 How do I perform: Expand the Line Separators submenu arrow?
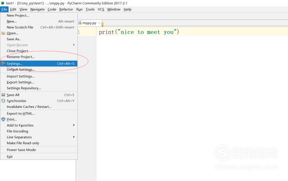(74, 137)
